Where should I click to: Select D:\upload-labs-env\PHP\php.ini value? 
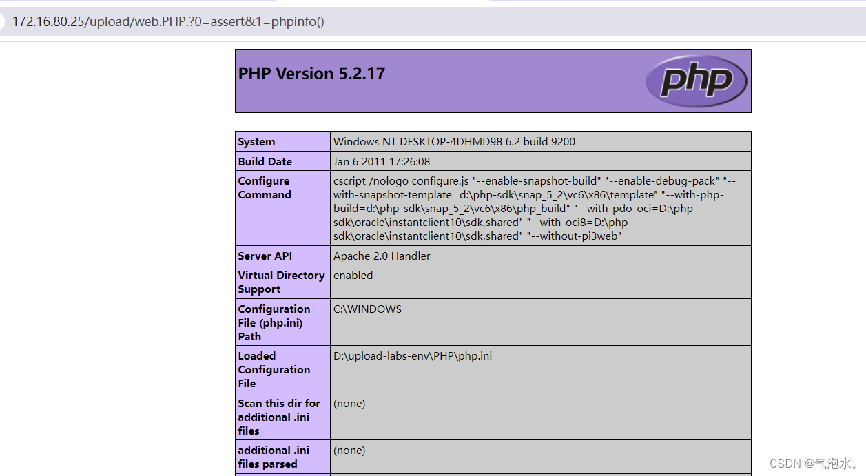(x=413, y=356)
